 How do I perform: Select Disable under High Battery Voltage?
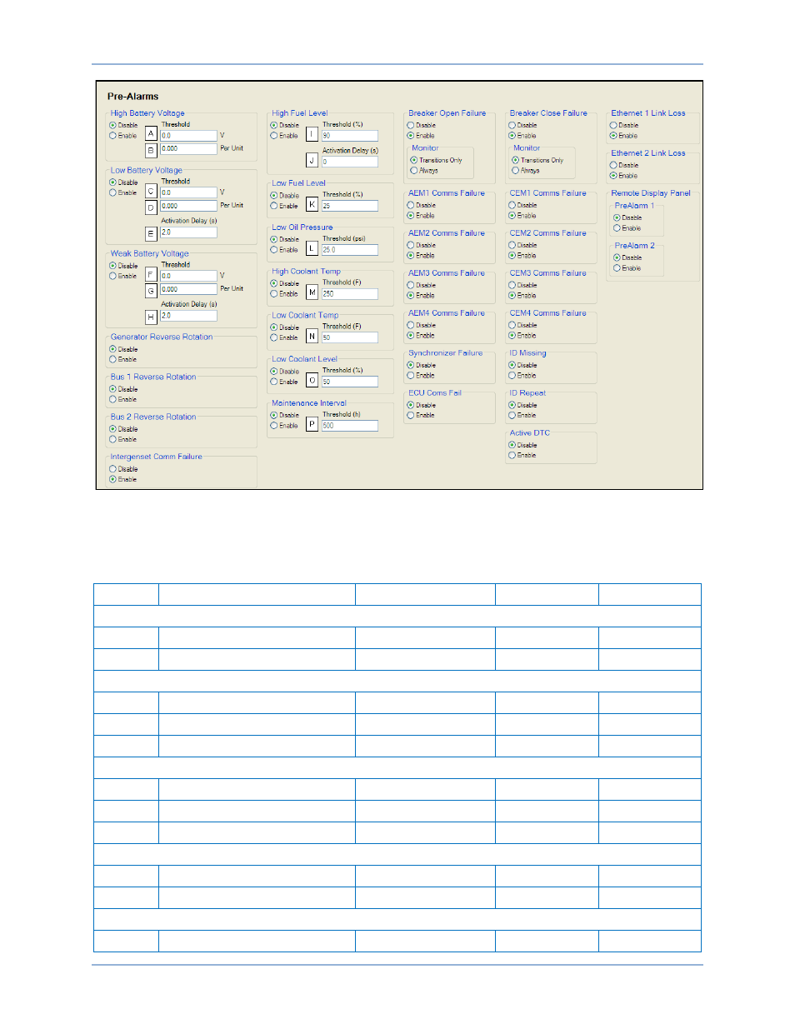coord(112,125)
